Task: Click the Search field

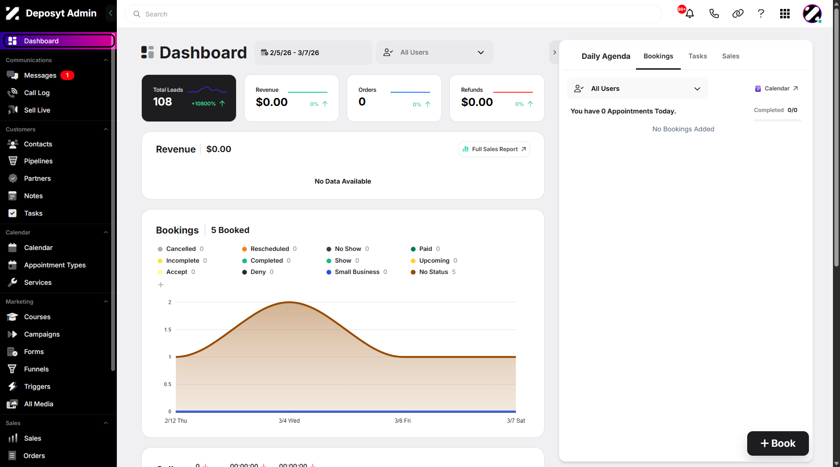Action: [x=393, y=14]
